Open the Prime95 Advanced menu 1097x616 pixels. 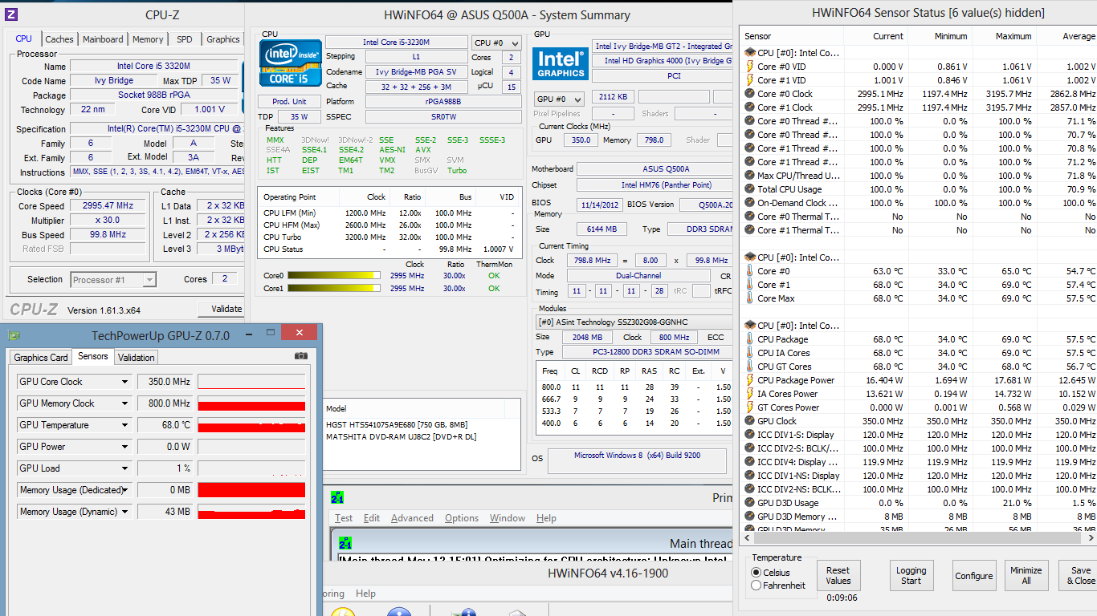pos(412,518)
